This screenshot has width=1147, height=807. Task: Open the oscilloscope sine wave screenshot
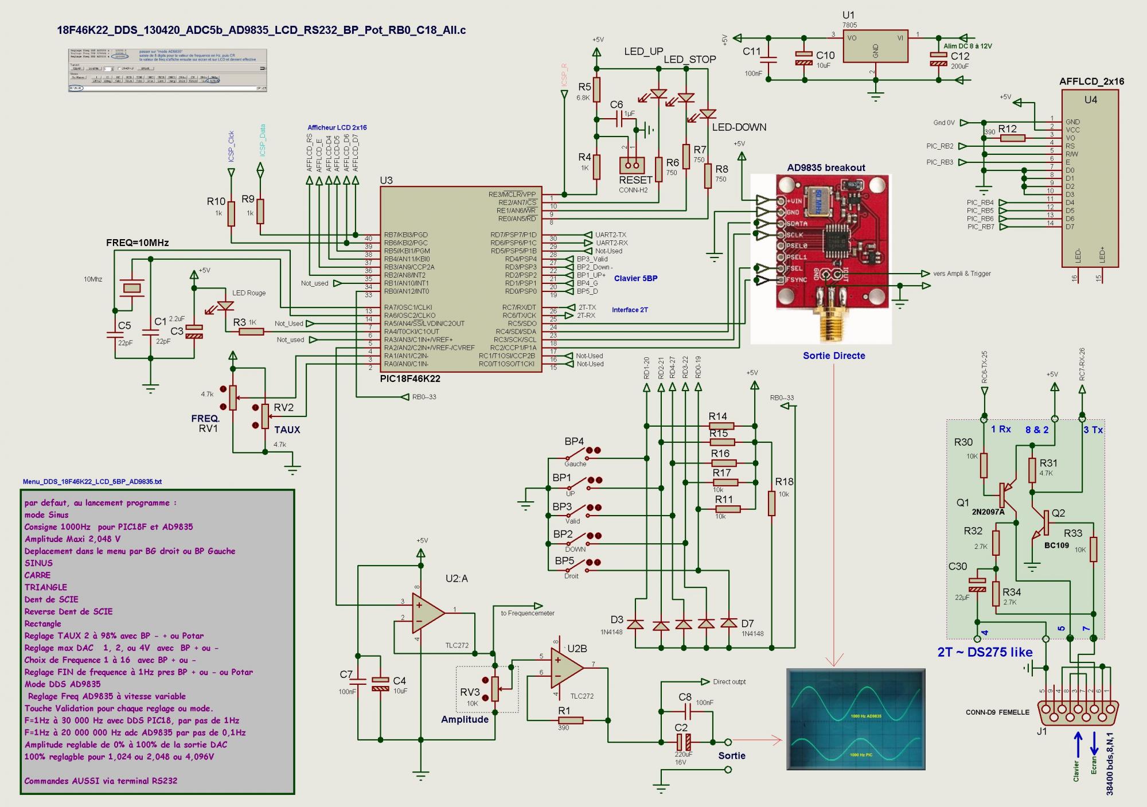click(x=856, y=719)
